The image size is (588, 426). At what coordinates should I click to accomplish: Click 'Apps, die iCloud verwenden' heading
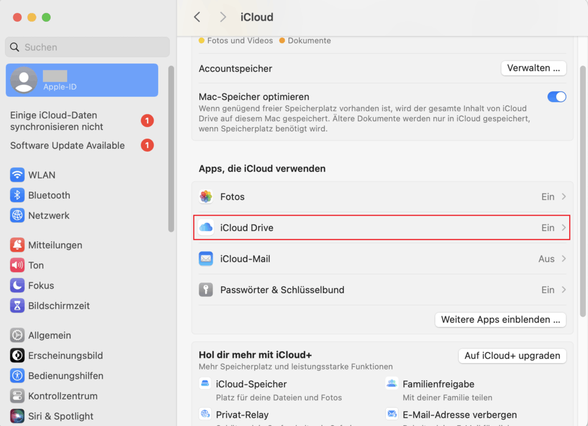point(262,169)
